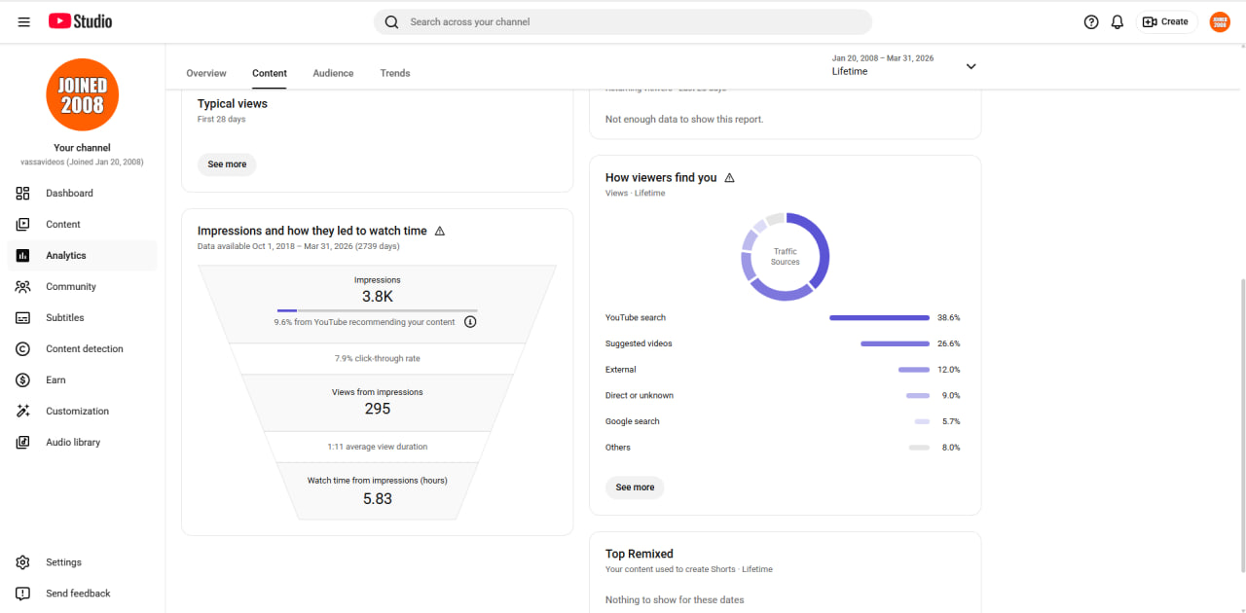The image size is (1246, 613).
Task: Click the Direct or unknown traffic row
Action: [x=783, y=396]
